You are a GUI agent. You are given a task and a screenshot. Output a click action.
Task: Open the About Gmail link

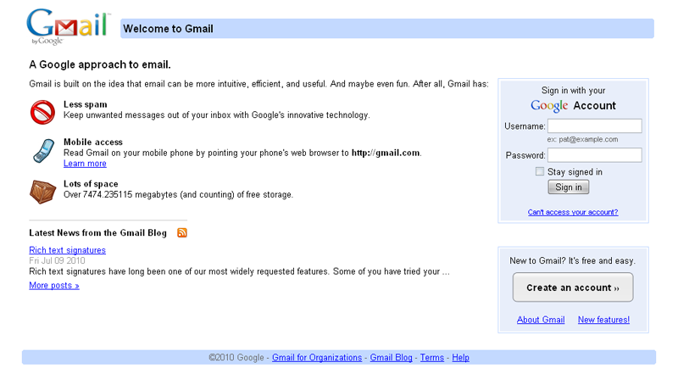point(541,320)
